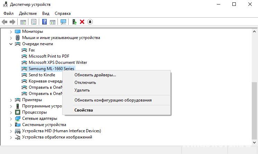Select Обновить конфигурацию оборудования
Viewport: 258px width, 154px height.
tap(117, 100)
